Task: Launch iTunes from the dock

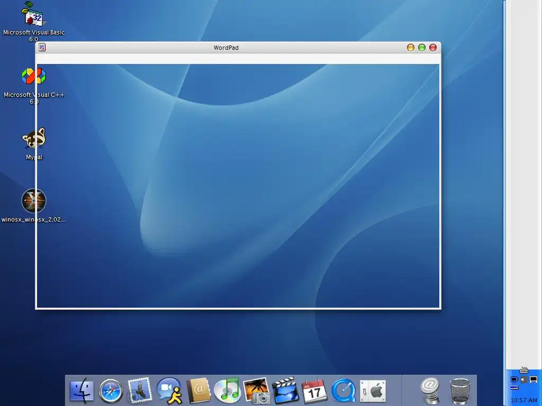Action: 227,391
